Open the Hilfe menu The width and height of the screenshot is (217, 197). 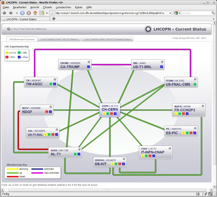(x=89, y=7)
